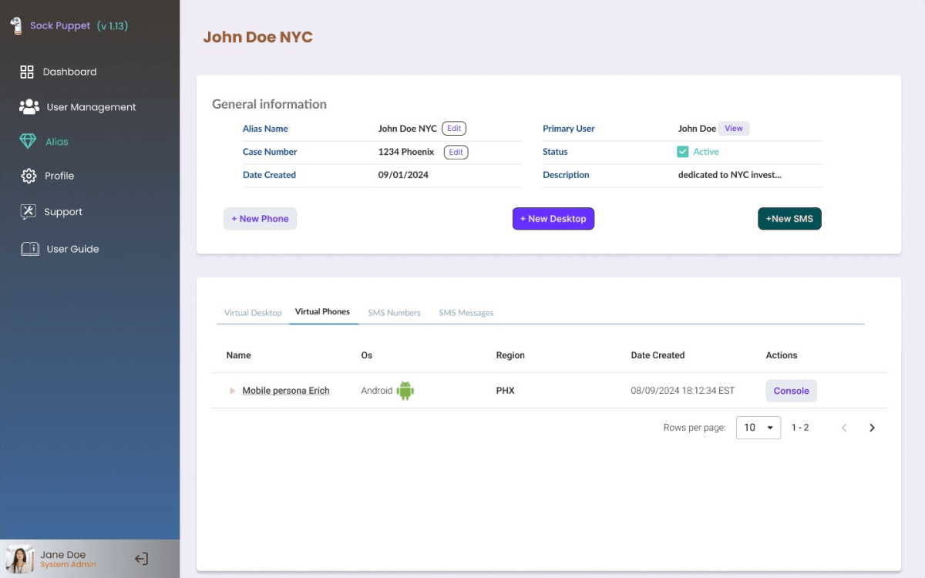Switch to the SMS Numbers tab
This screenshot has width=925, height=578.
point(394,313)
